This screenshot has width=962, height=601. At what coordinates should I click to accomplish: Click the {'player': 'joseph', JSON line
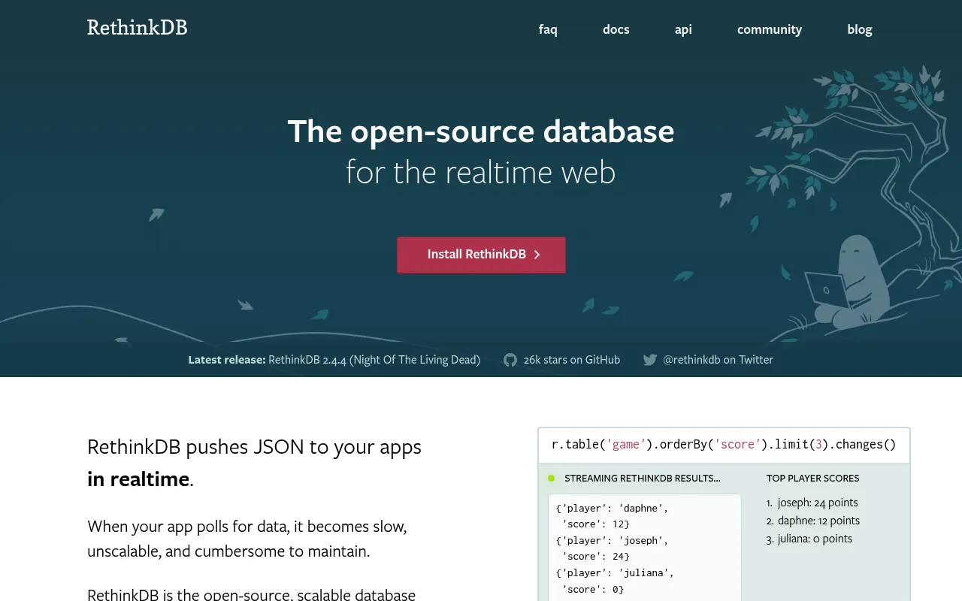(612, 540)
